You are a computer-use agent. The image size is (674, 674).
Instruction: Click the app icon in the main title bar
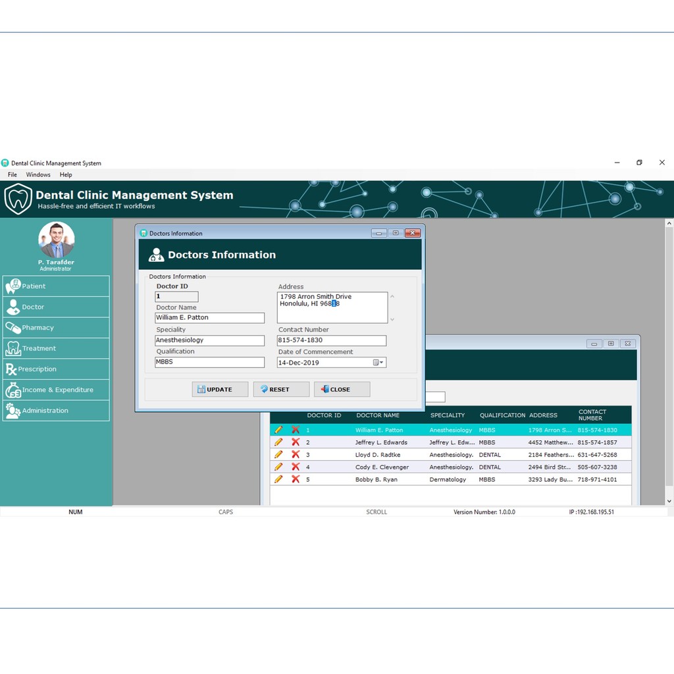[x=5, y=163]
